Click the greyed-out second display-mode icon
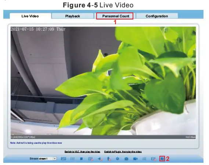Image resolution: width=209 pixels, height=165 pixels. click(x=72, y=159)
